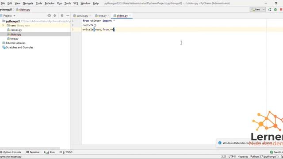Open the Code menu
283x159 pixels.
point(39,3)
